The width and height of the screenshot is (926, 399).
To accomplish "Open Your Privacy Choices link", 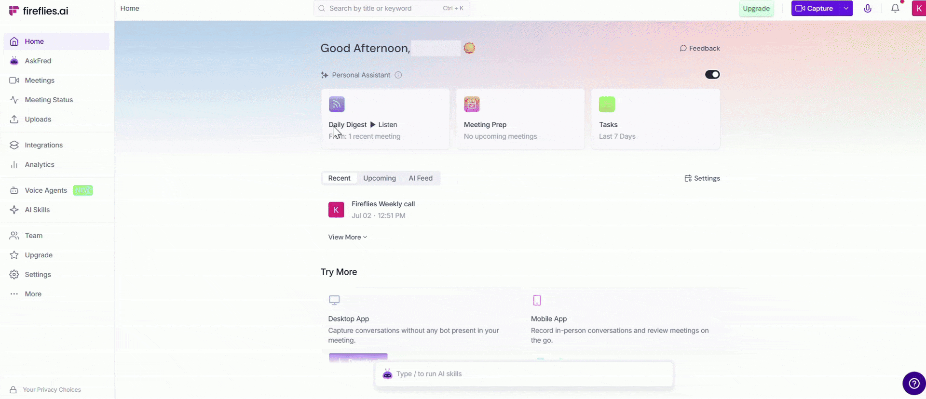I will (52, 390).
